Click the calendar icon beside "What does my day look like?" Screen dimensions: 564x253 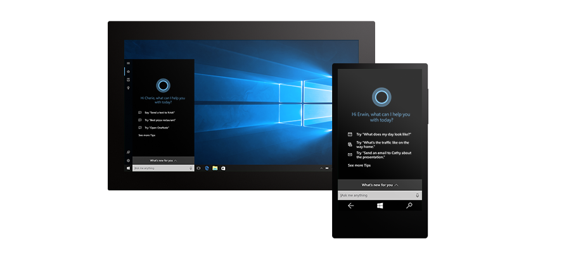(x=350, y=134)
